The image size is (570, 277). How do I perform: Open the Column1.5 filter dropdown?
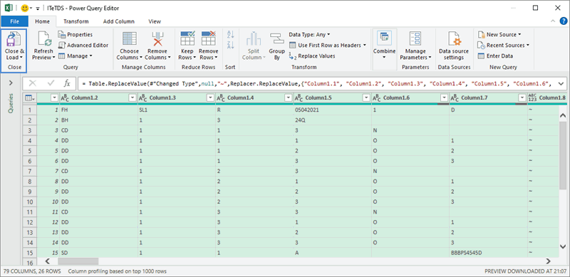click(366, 98)
